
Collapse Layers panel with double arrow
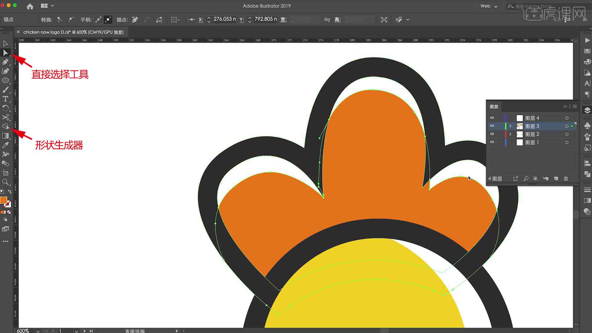pyautogui.click(x=565, y=106)
